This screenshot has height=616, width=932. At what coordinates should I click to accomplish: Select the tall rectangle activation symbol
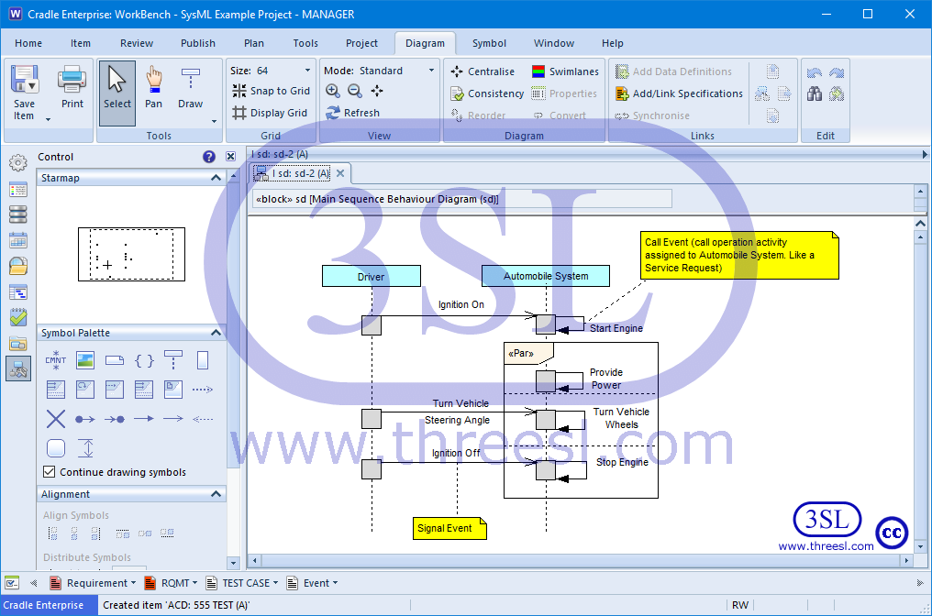(202, 360)
